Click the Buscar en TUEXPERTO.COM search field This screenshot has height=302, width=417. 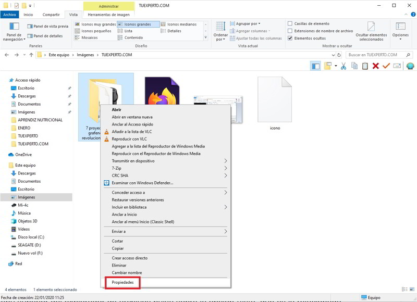(x=376, y=55)
